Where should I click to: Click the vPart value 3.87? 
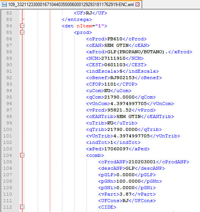coord(125,194)
